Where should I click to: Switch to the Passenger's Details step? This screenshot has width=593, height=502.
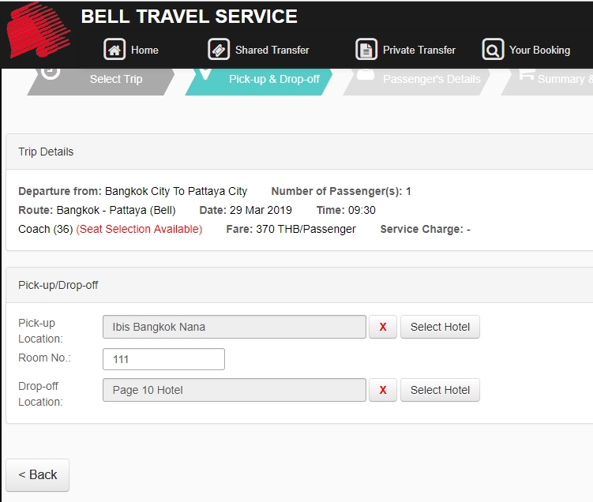click(431, 79)
